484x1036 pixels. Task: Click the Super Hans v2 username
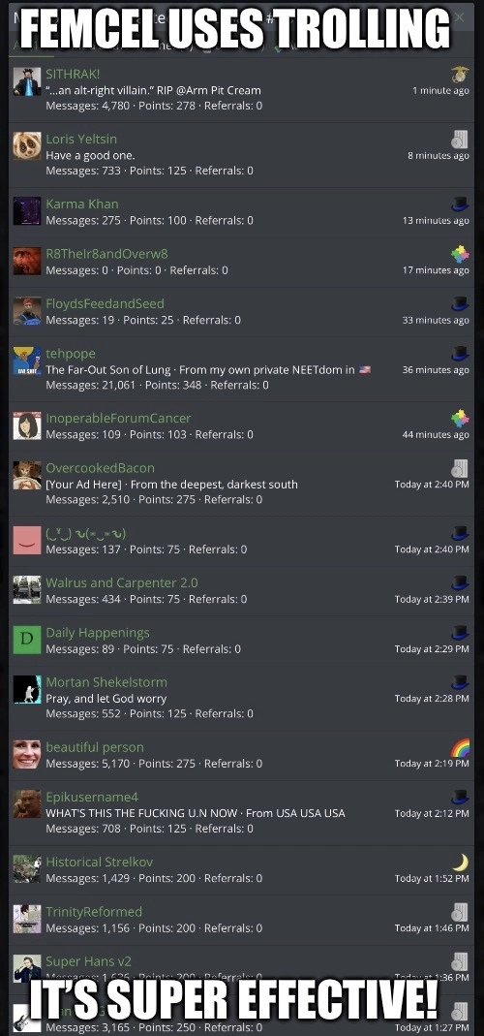(x=88, y=961)
